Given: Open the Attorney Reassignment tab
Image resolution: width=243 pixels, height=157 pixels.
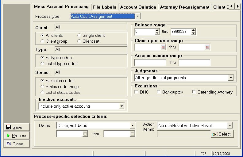Looking at the screenshot, I should 184,7.
